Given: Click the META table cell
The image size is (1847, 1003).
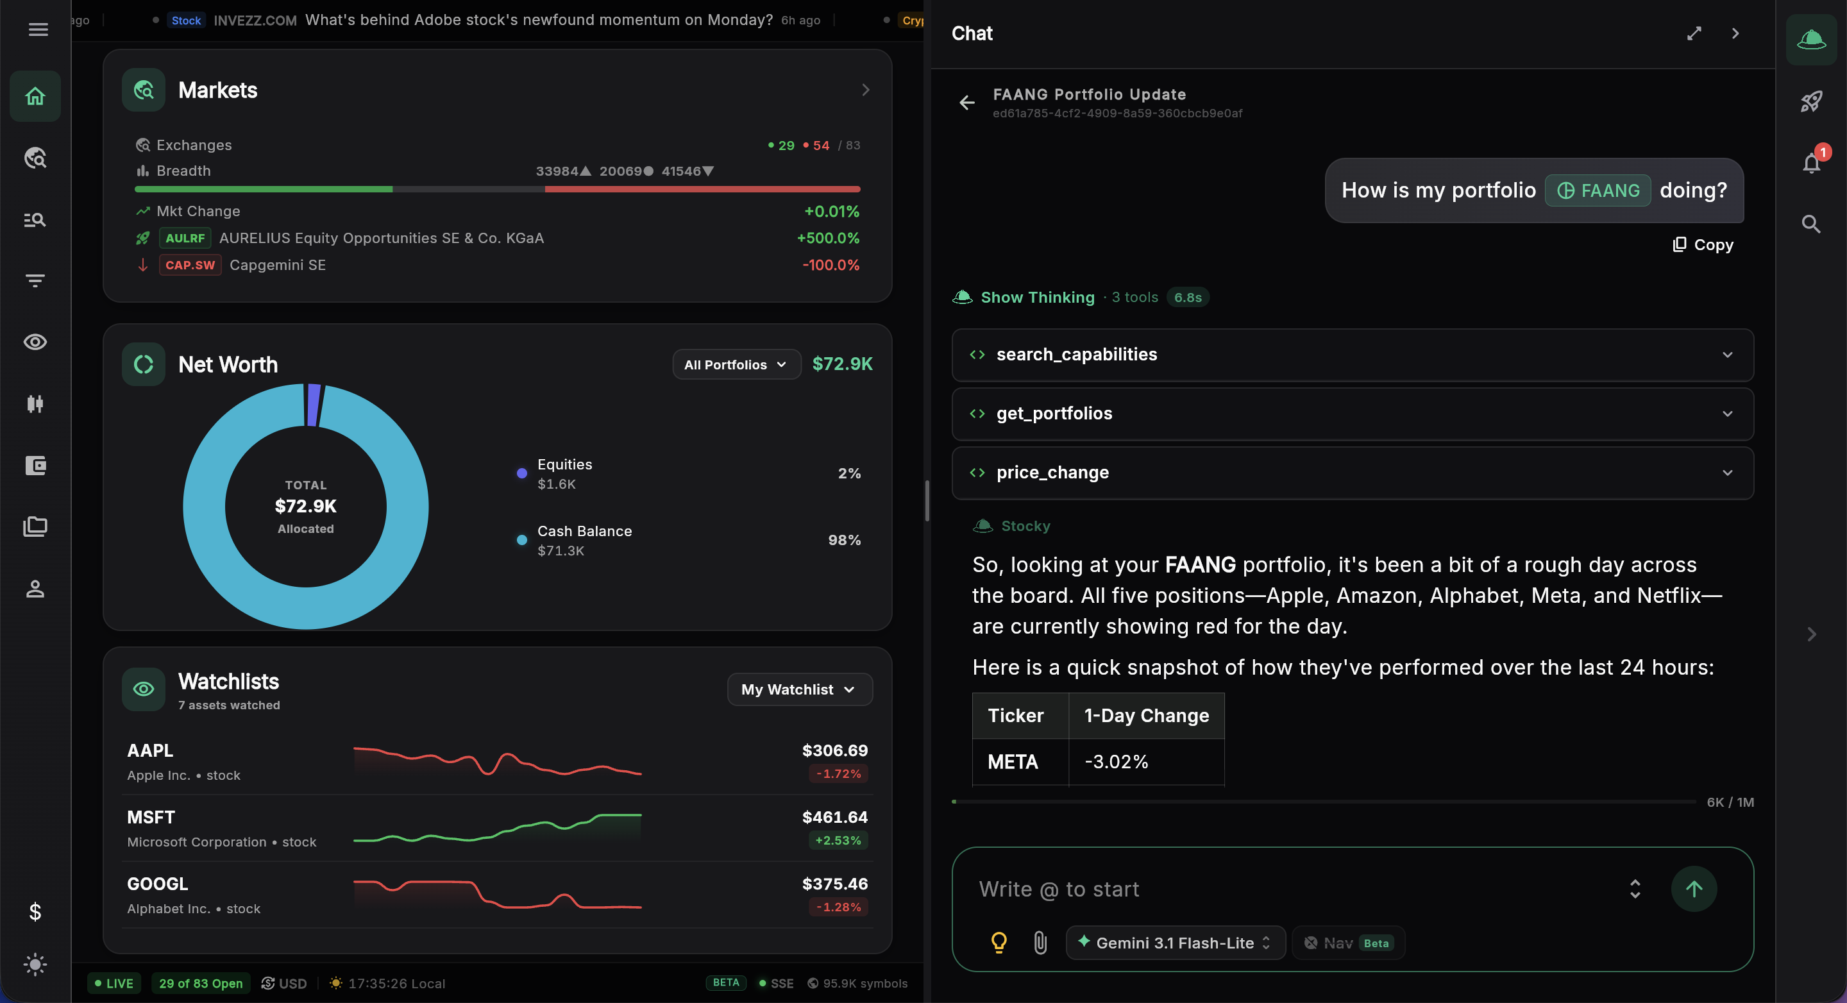Looking at the screenshot, I should pyautogui.click(x=1020, y=761).
